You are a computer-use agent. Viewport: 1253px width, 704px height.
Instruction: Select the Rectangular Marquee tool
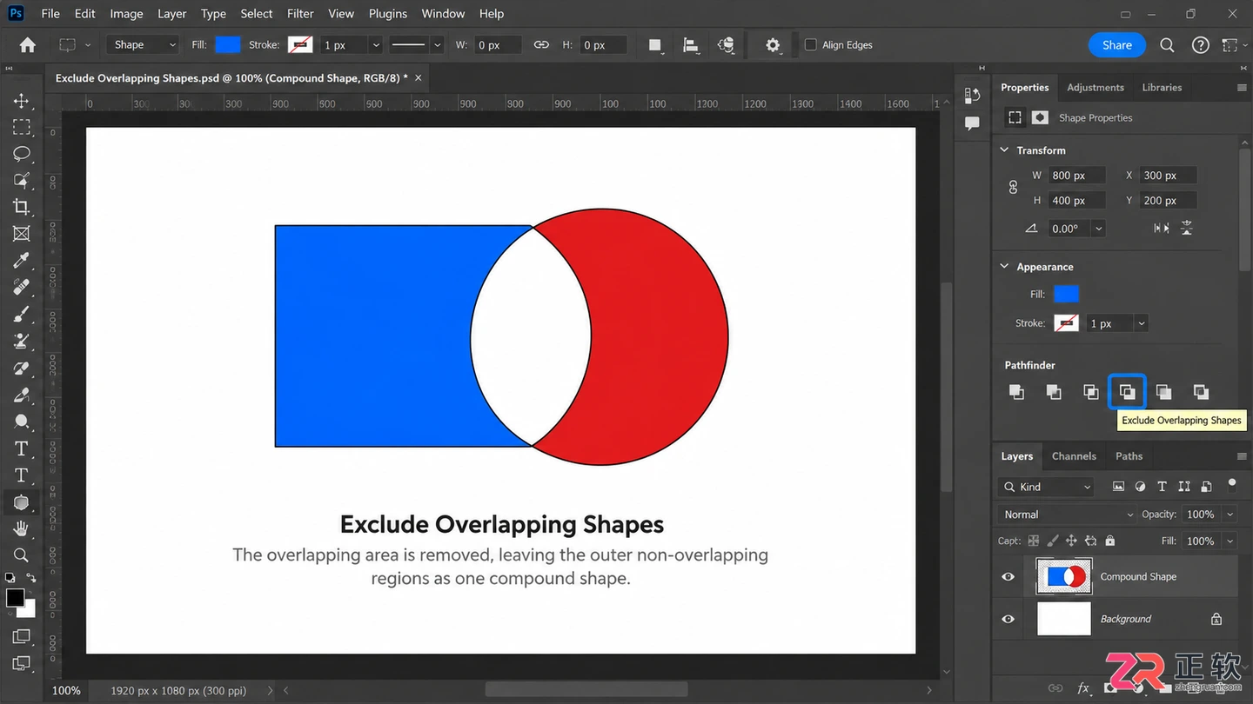[21, 127]
